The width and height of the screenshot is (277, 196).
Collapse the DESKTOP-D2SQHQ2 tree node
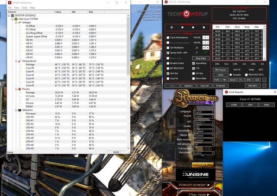click(x=9, y=16)
